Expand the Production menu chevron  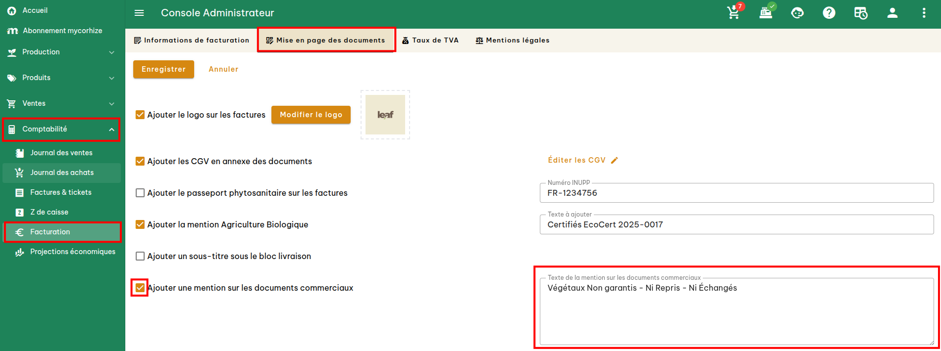(111, 52)
